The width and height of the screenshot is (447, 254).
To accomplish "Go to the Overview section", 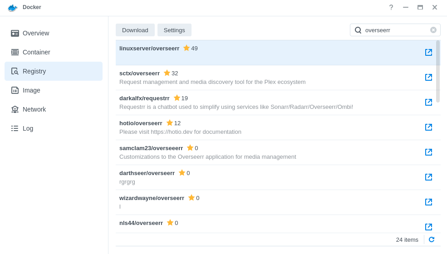I will pyautogui.click(x=54, y=34).
